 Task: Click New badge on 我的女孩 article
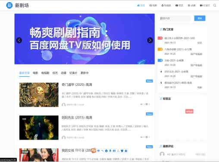coord(149,146)
